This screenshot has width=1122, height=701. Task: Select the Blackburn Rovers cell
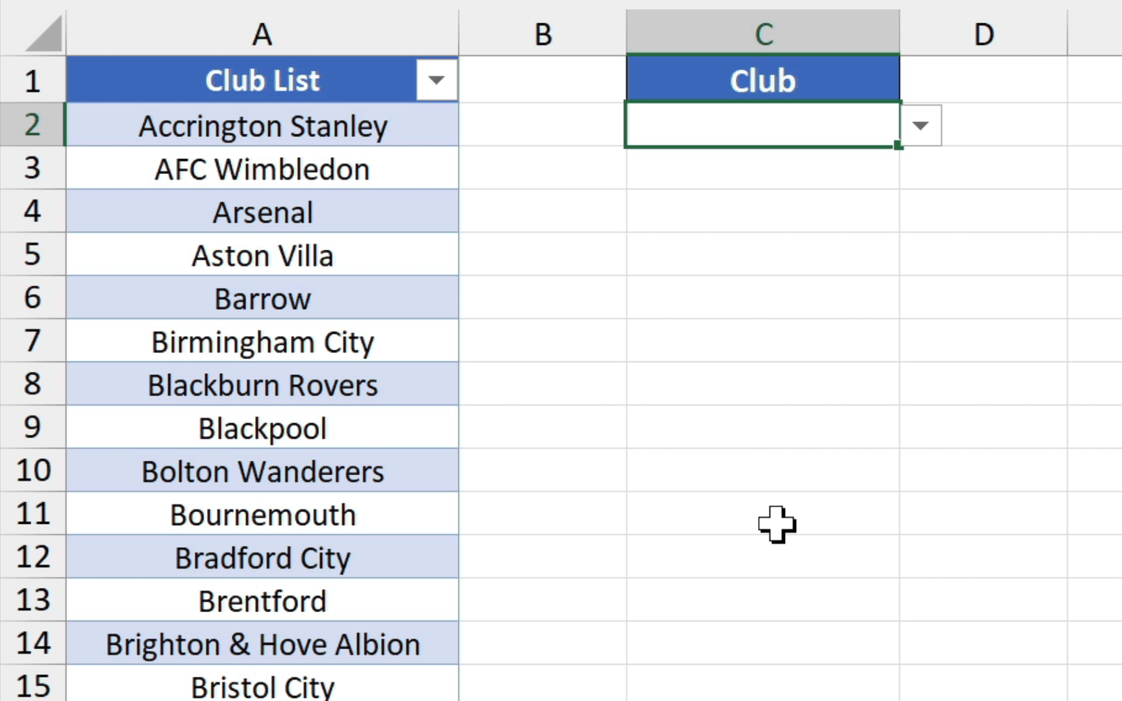tap(262, 385)
